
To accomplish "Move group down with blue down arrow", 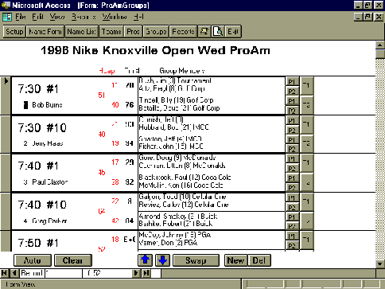I will [162, 260].
